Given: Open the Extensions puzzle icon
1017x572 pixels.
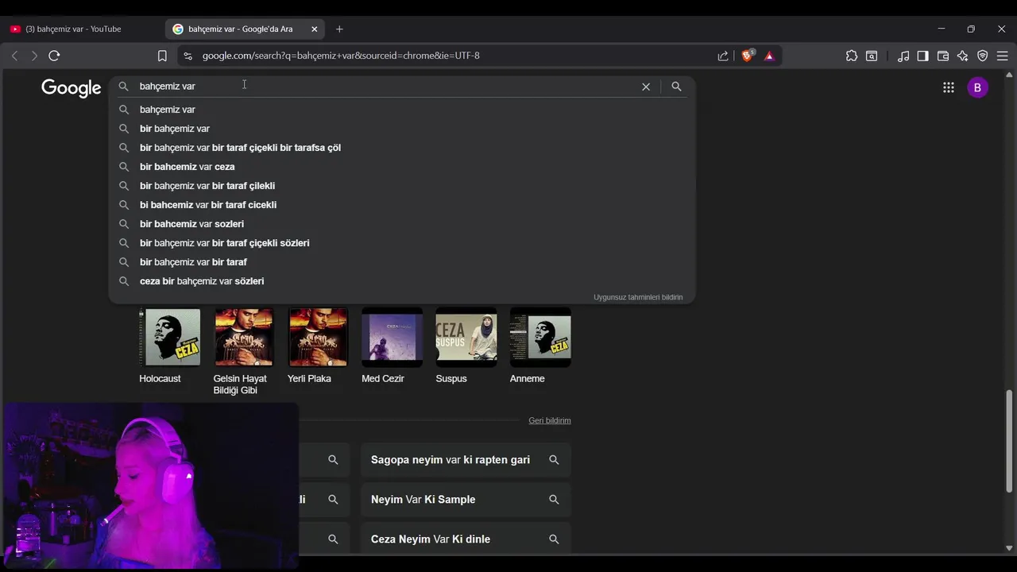Looking at the screenshot, I should [x=852, y=56].
